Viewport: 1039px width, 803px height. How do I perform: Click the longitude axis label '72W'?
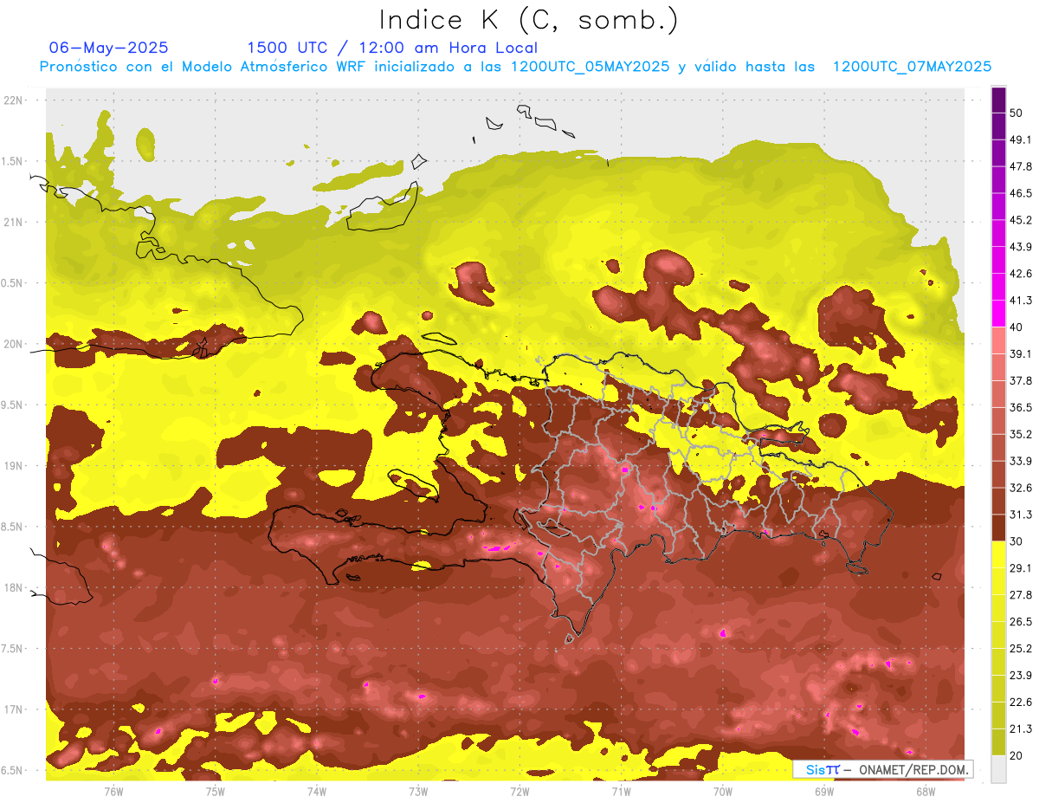tap(519, 791)
